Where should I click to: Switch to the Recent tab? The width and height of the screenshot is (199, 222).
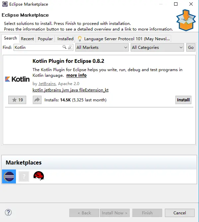(x=28, y=39)
